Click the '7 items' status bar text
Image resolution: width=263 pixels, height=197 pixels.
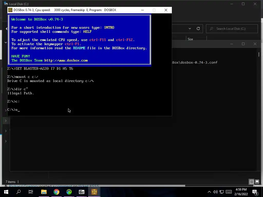click(x=10, y=182)
